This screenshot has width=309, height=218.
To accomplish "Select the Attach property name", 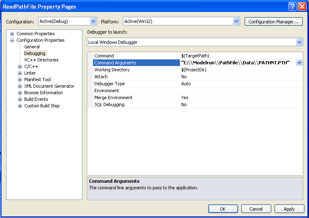I will (101, 77).
